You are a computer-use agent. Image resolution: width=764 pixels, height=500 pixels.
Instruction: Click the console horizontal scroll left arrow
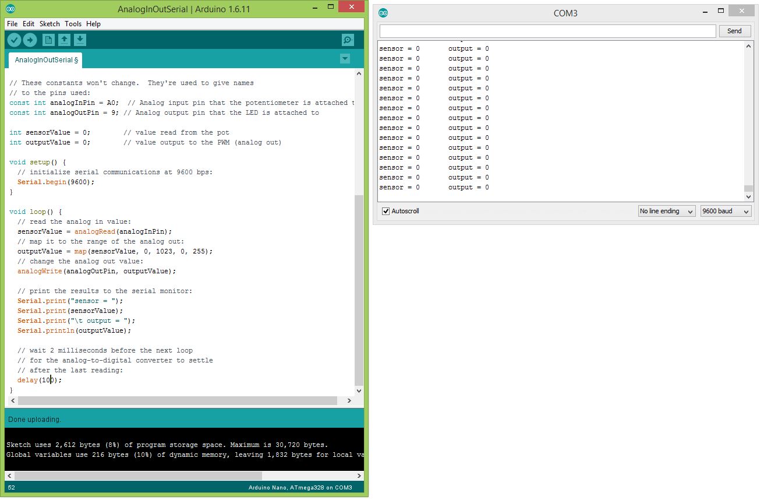[x=10, y=476]
